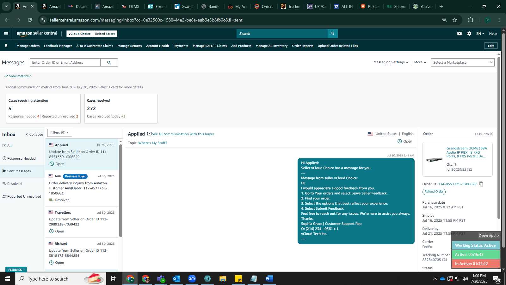506x285 pixels.
Task: Open Zoom from the taskbar
Action: (x=192, y=279)
